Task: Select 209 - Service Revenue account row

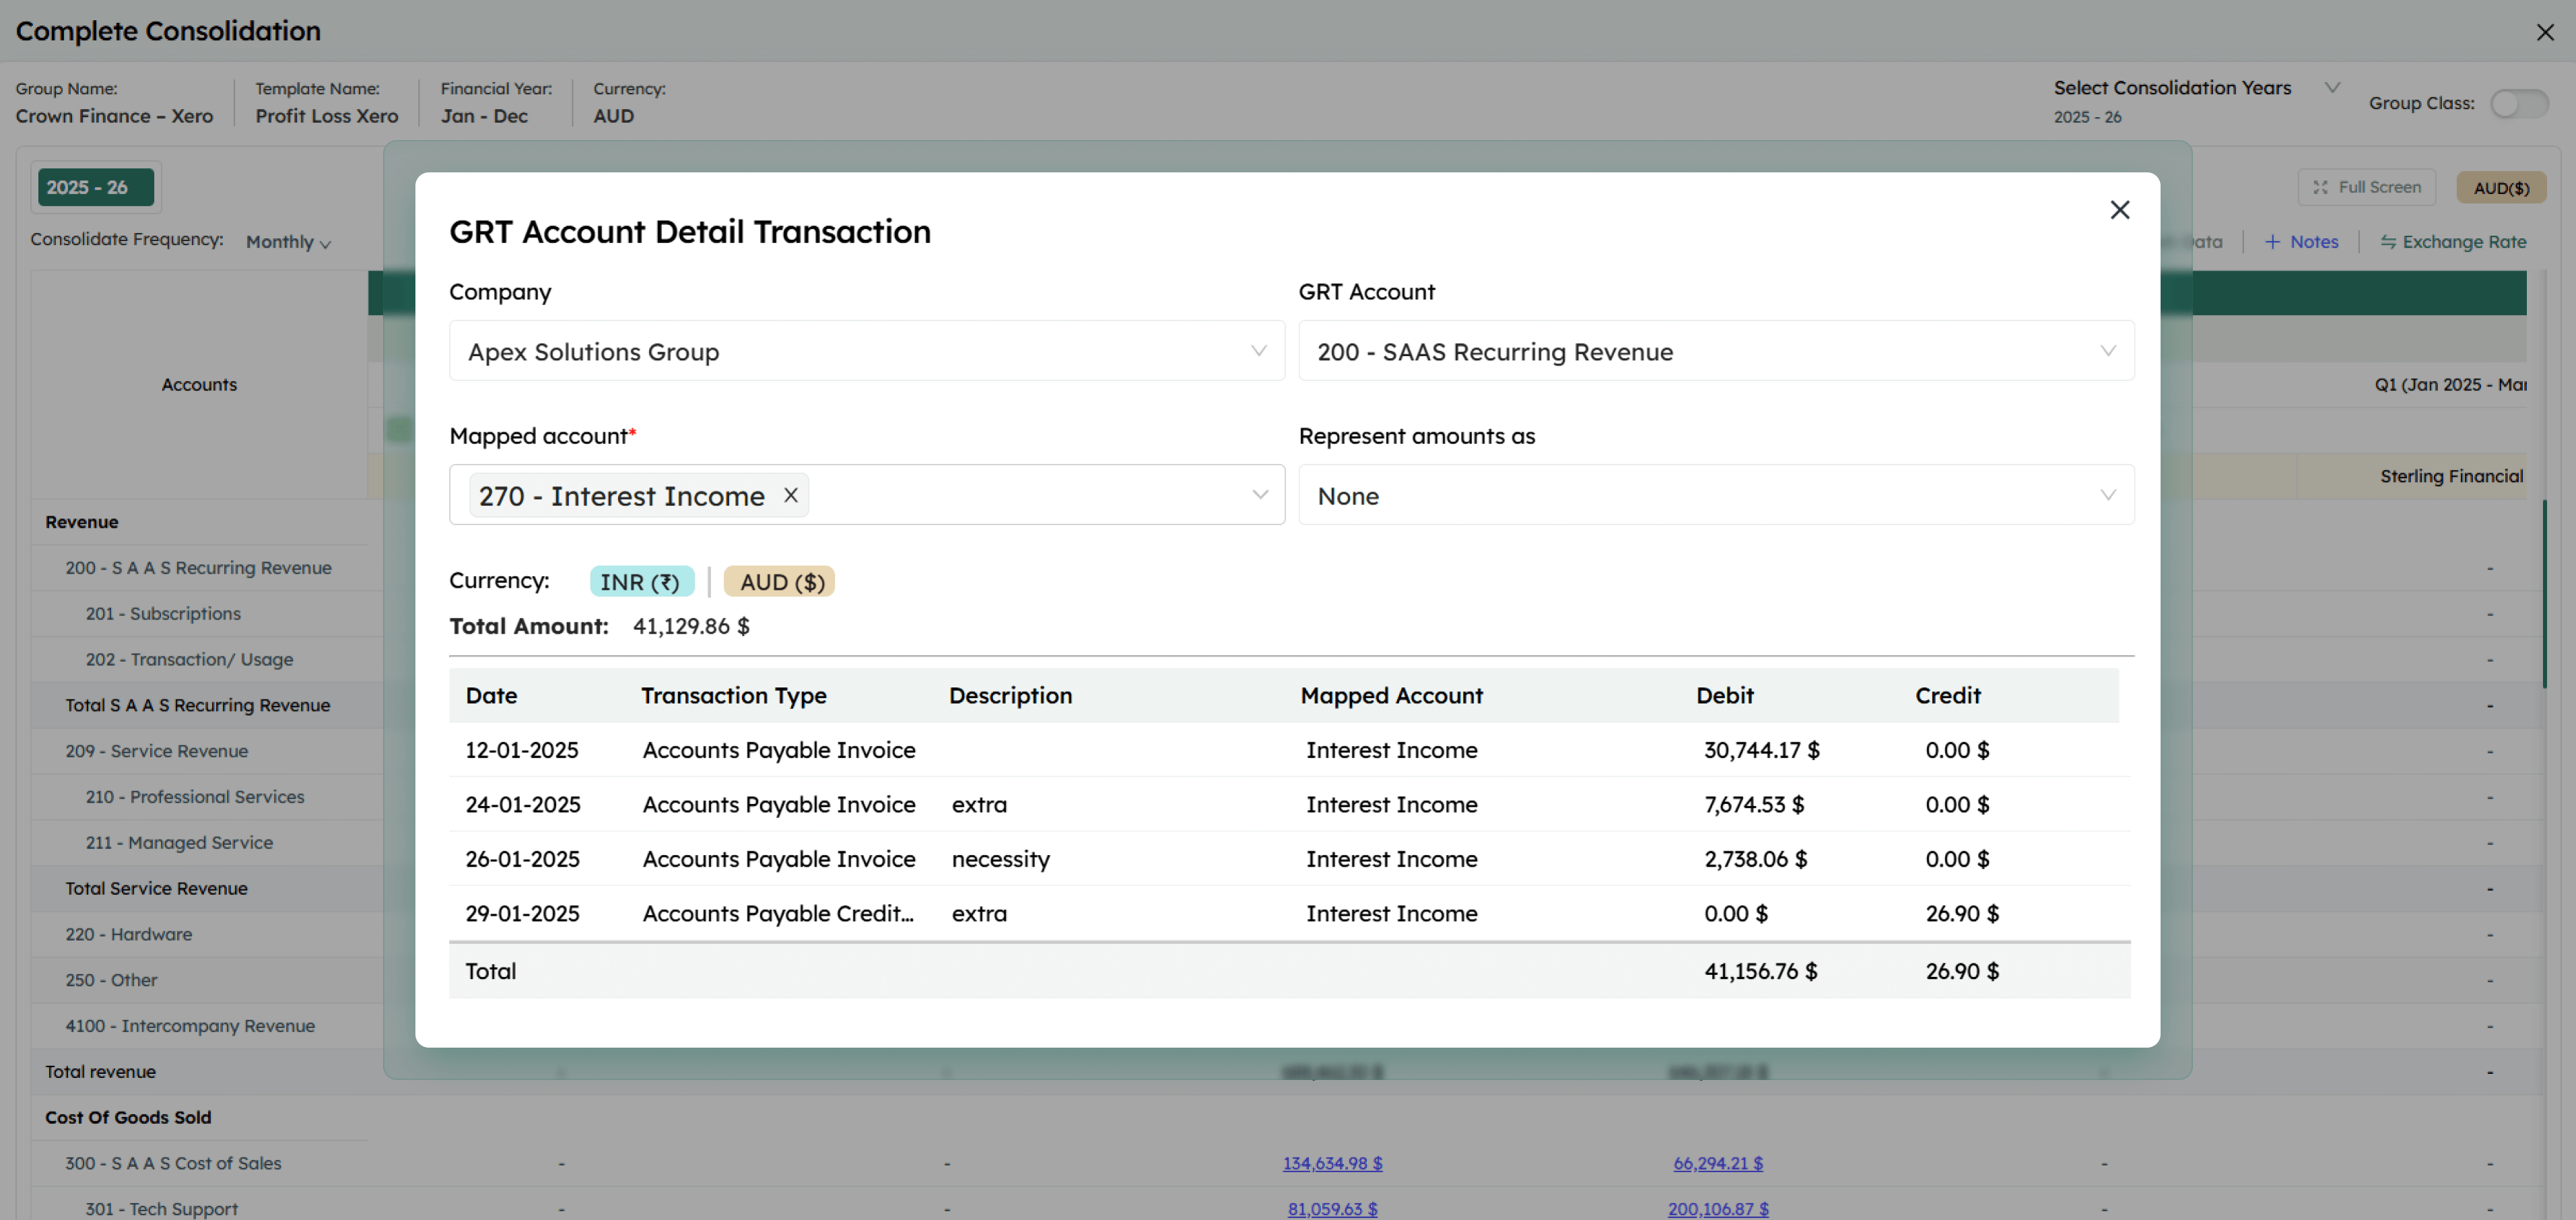Action: (156, 752)
